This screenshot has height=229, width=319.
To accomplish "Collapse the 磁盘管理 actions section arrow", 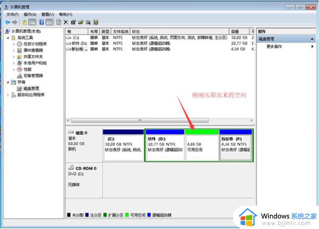I will tap(312, 39).
